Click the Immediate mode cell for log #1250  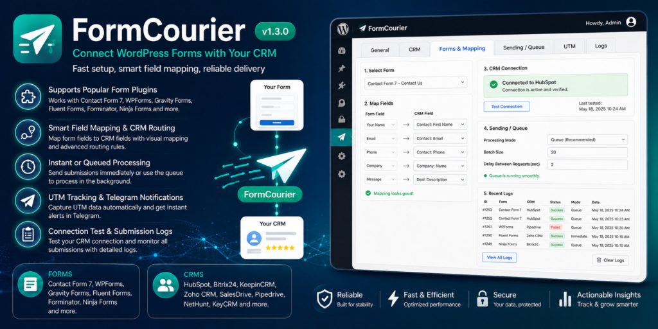click(x=579, y=236)
